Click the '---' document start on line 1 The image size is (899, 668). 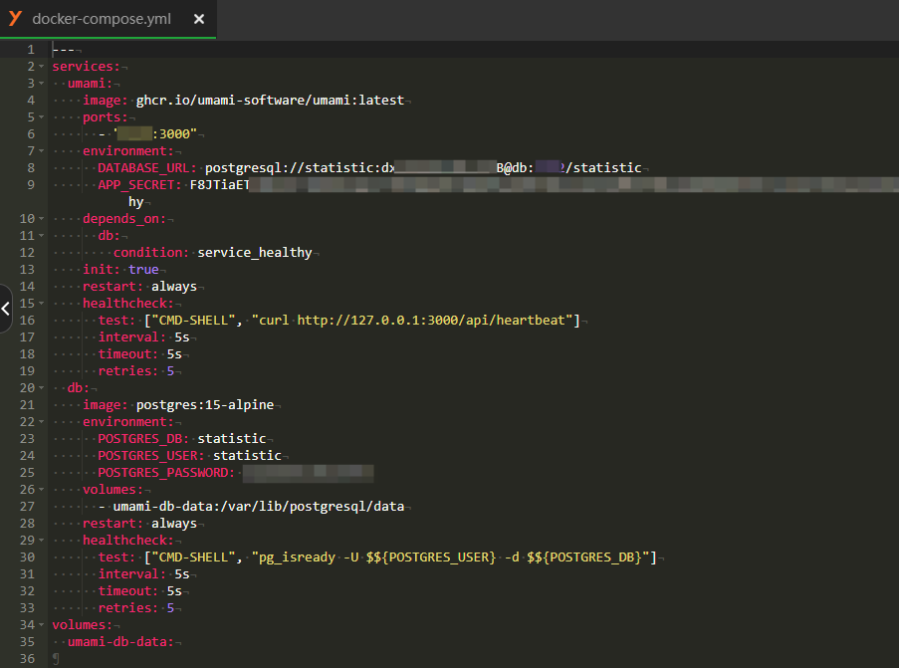[x=63, y=50]
